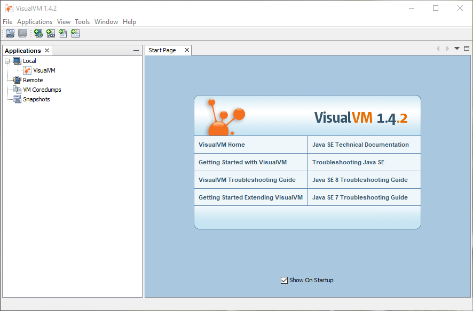
Task: Open the VisualVM Home link
Action: tap(222, 145)
